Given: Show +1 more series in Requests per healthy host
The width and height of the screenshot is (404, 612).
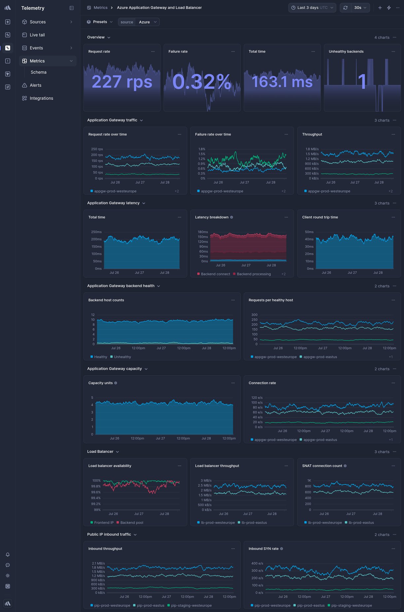Looking at the screenshot, I should click(x=391, y=357).
